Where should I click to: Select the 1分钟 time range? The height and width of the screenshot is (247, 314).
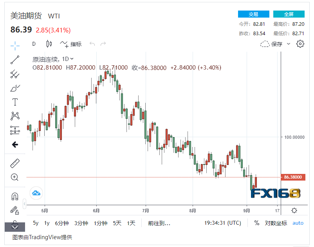coord(101,223)
